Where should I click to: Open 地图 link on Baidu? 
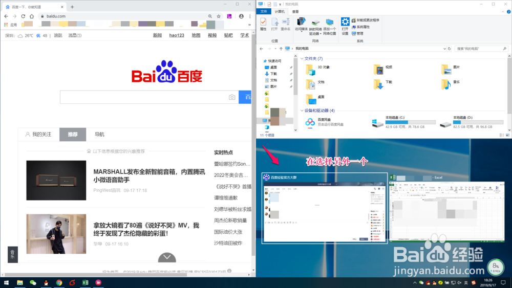[x=196, y=35]
